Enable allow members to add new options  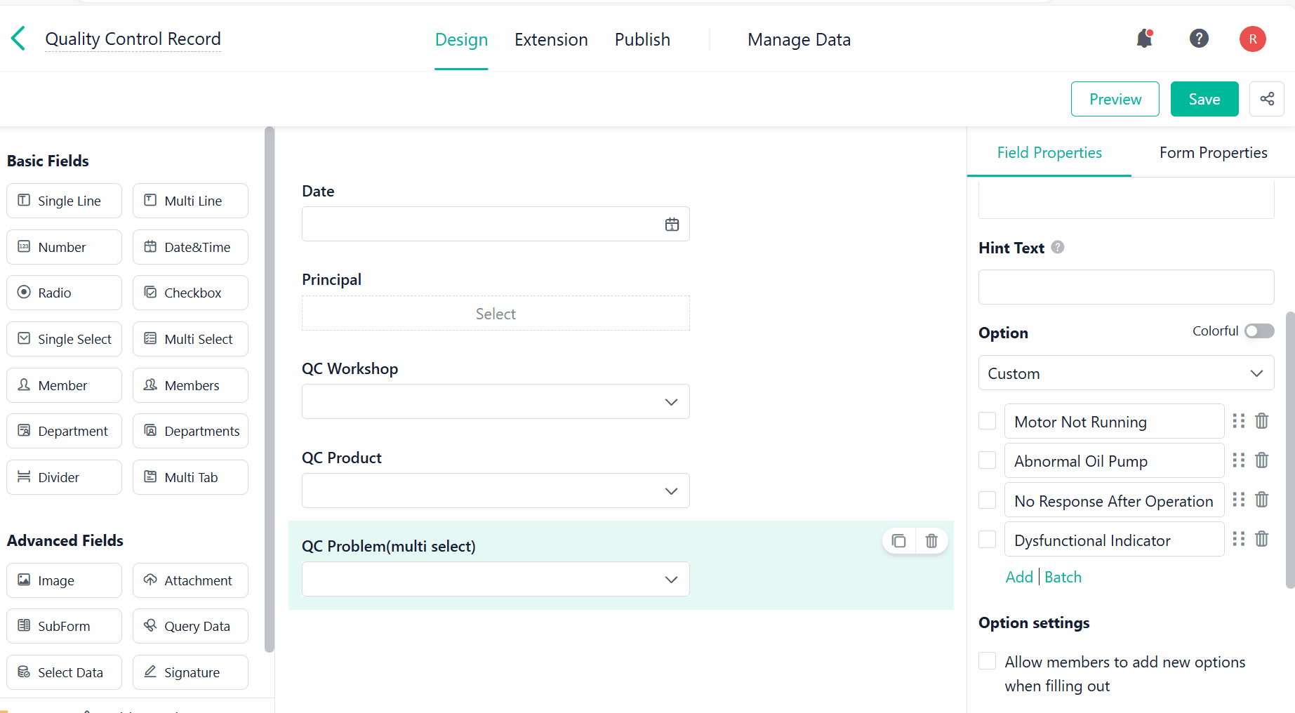tap(988, 661)
